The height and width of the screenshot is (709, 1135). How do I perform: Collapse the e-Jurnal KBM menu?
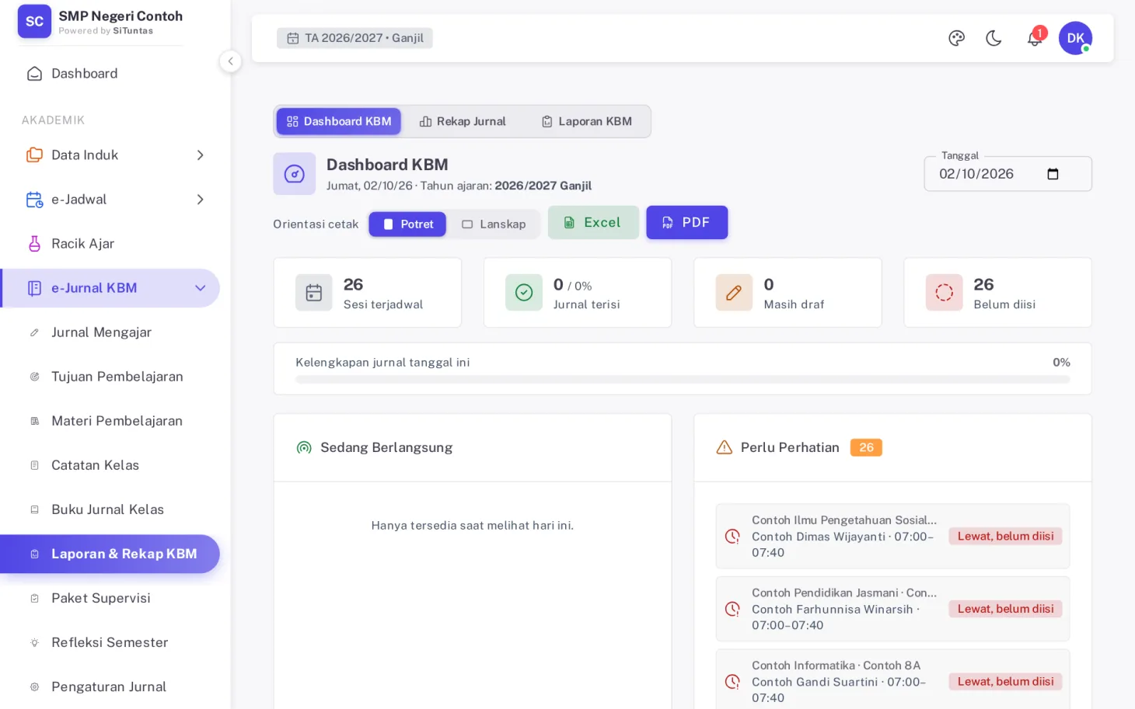click(110, 288)
